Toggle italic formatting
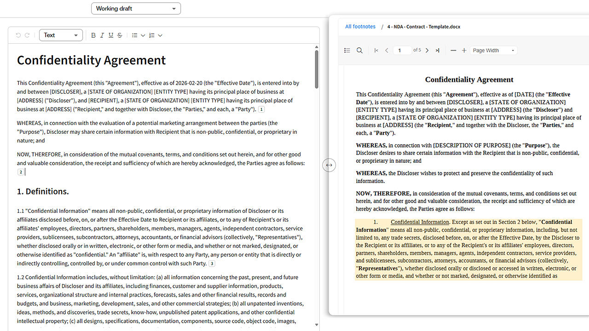 point(102,35)
